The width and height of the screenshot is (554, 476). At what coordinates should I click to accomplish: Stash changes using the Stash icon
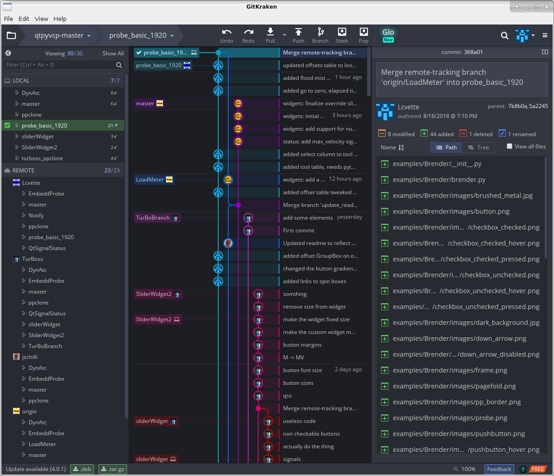click(x=342, y=35)
